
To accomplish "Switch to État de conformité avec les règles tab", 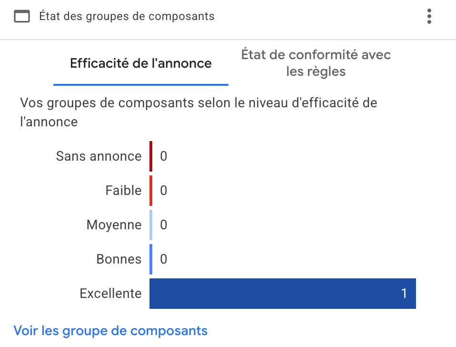I will click(316, 63).
